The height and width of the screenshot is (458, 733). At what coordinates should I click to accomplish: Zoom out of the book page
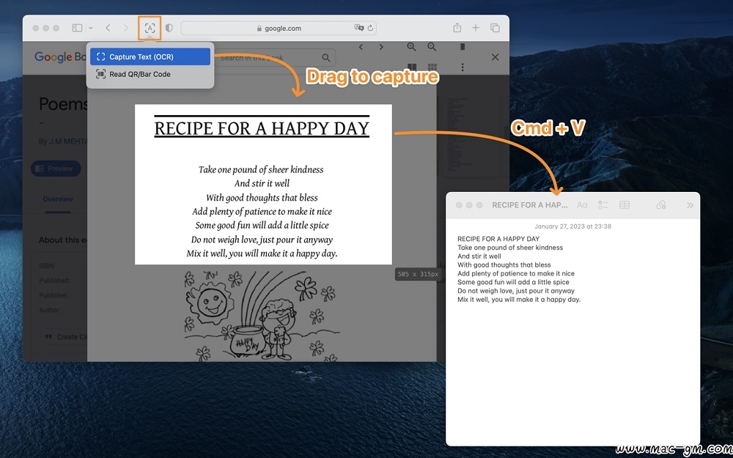[432, 47]
